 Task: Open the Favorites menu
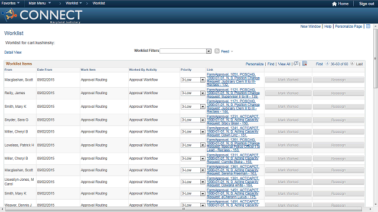click(x=11, y=4)
